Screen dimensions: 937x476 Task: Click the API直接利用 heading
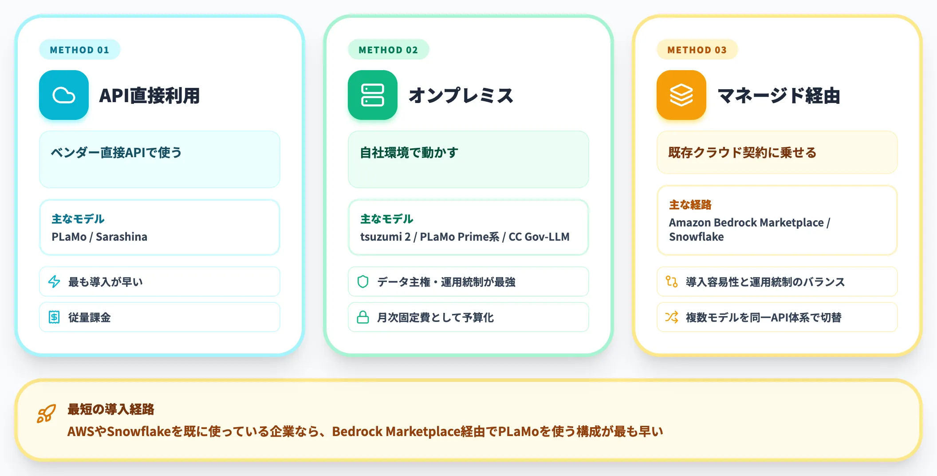150,95
